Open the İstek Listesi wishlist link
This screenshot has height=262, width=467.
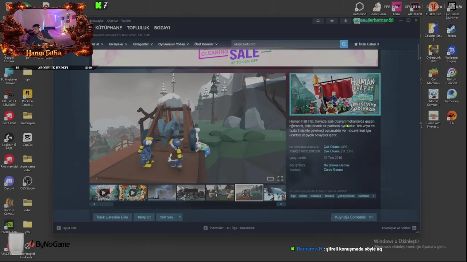click(366, 44)
